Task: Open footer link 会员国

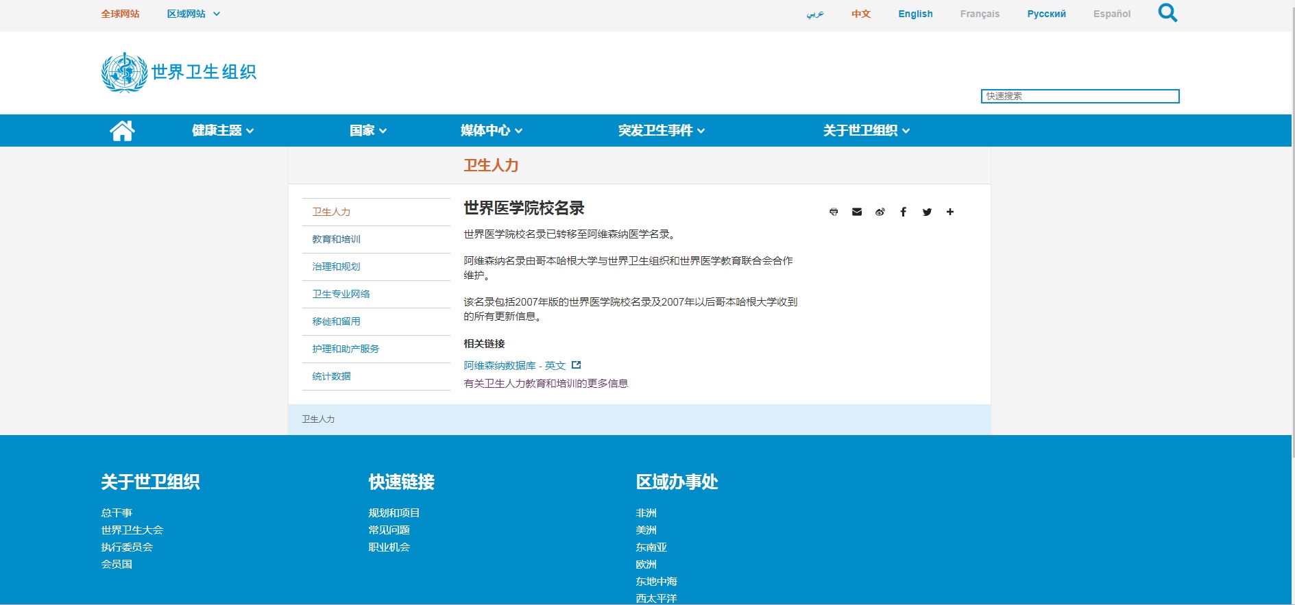Action: pos(117,564)
